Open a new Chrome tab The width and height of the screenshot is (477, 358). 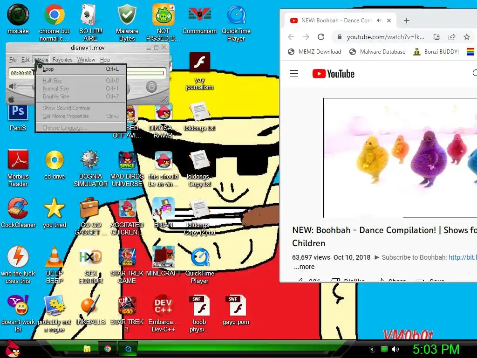tap(406, 21)
